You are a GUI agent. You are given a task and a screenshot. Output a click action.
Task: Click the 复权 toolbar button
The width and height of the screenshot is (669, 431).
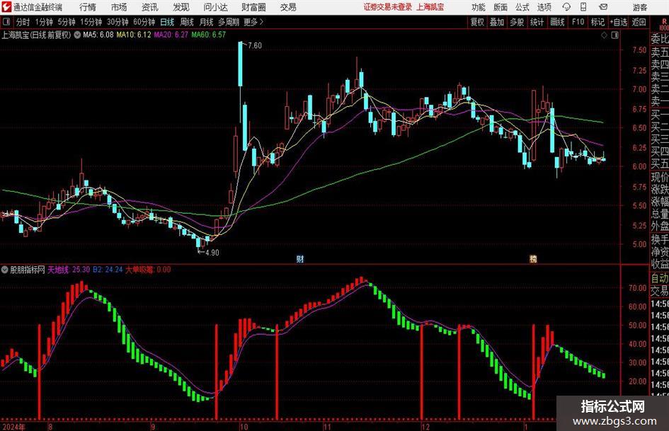click(477, 22)
